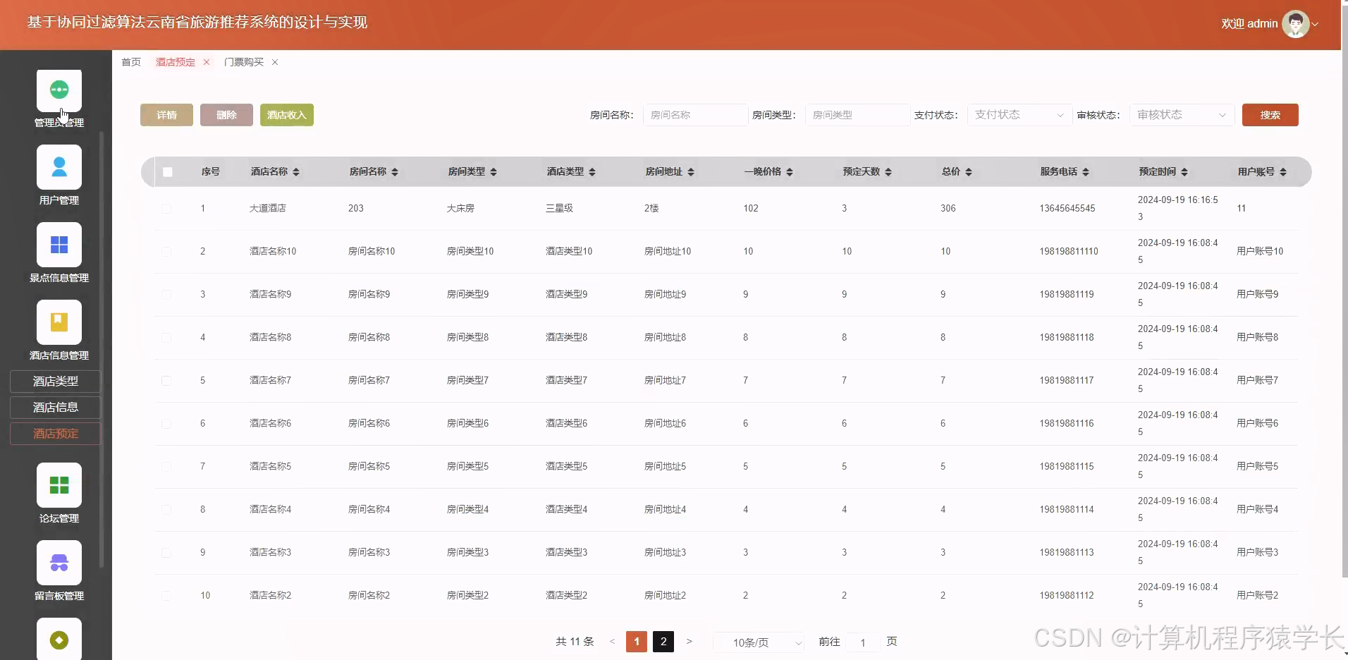Click the 用户账号10 cell

(x=1260, y=252)
